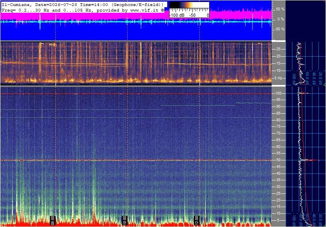This screenshot has width=326, height=227.
Task: Click the '(Geophone/E-field)' header text
Action: tap(138, 4)
